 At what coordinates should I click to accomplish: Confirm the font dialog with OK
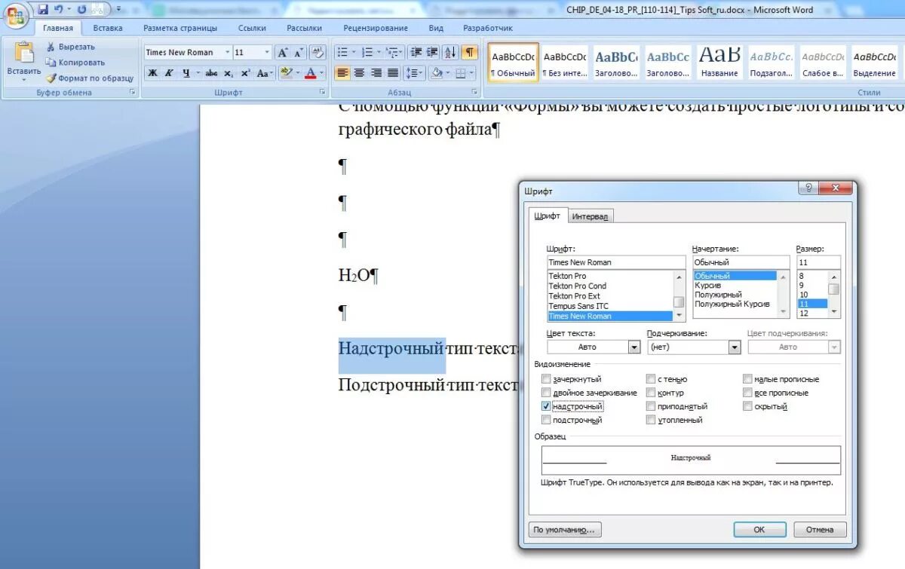759,530
